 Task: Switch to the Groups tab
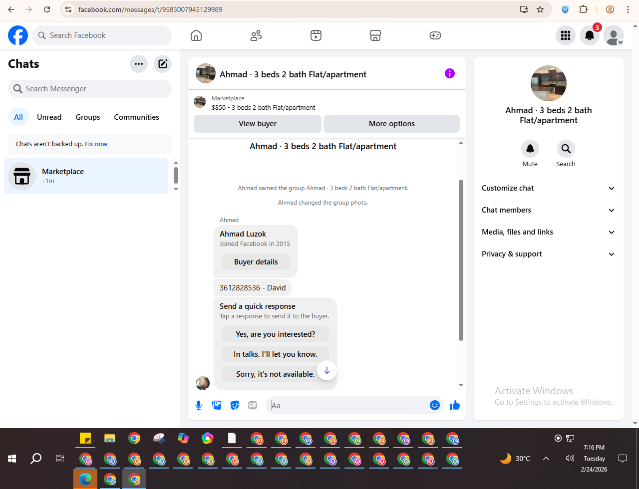(x=88, y=117)
